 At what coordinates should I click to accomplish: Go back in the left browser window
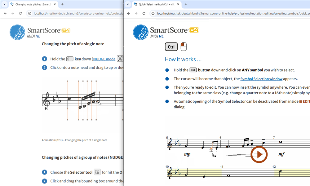point(5,13)
